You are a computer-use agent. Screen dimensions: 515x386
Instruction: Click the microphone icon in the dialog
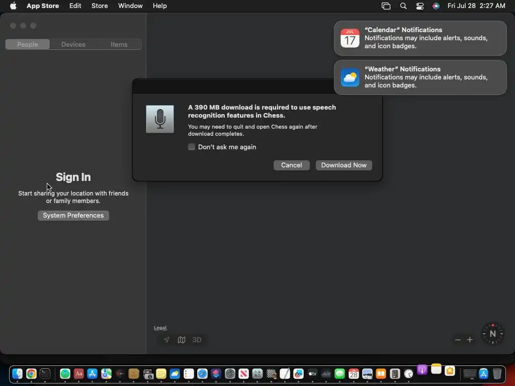coord(160,119)
